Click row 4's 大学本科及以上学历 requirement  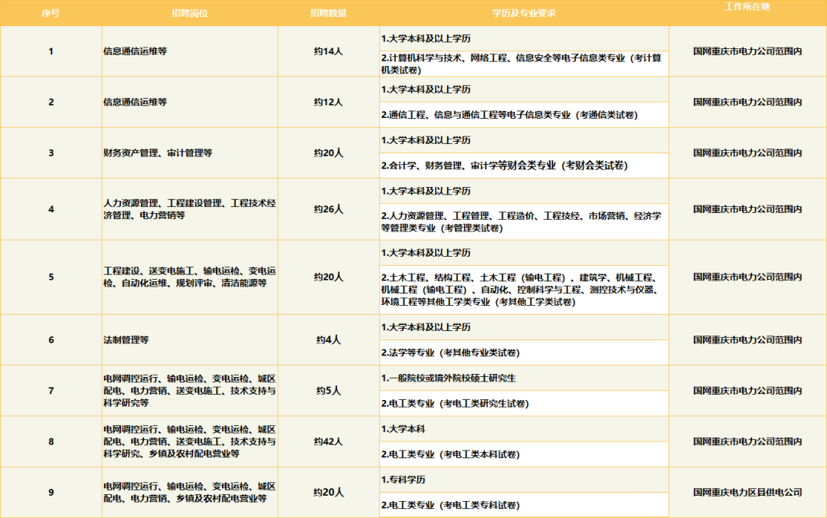click(426, 191)
